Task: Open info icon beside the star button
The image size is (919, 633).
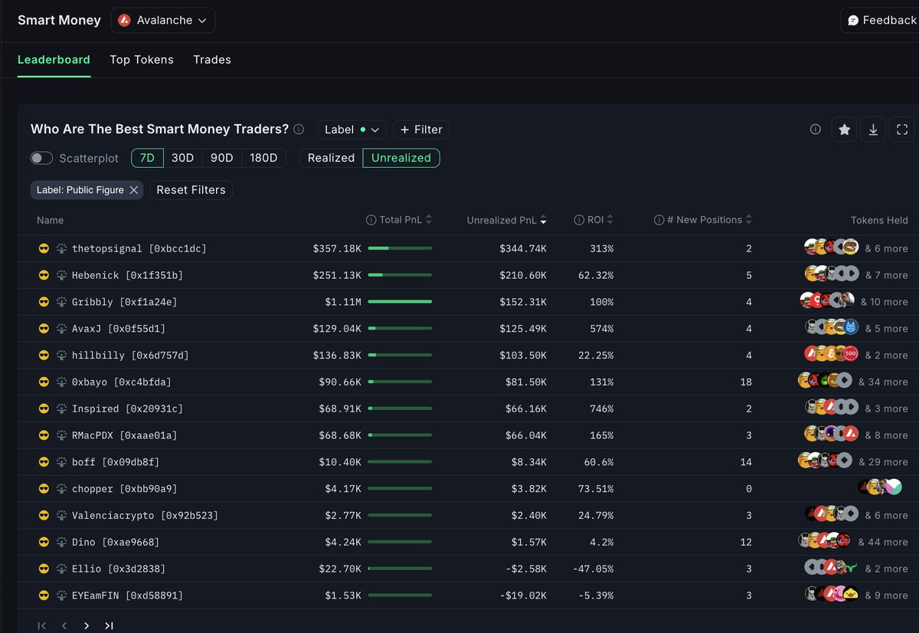Action: point(816,130)
